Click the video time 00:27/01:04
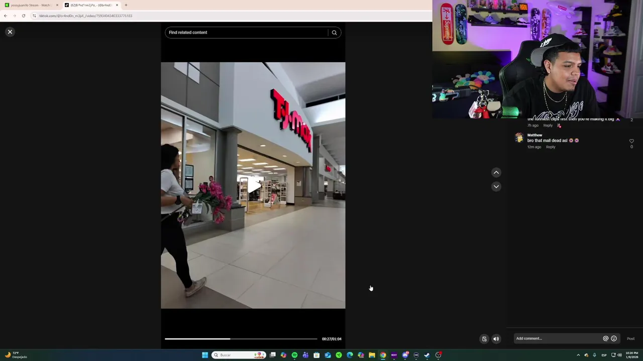The width and height of the screenshot is (643, 361). pyautogui.click(x=332, y=339)
